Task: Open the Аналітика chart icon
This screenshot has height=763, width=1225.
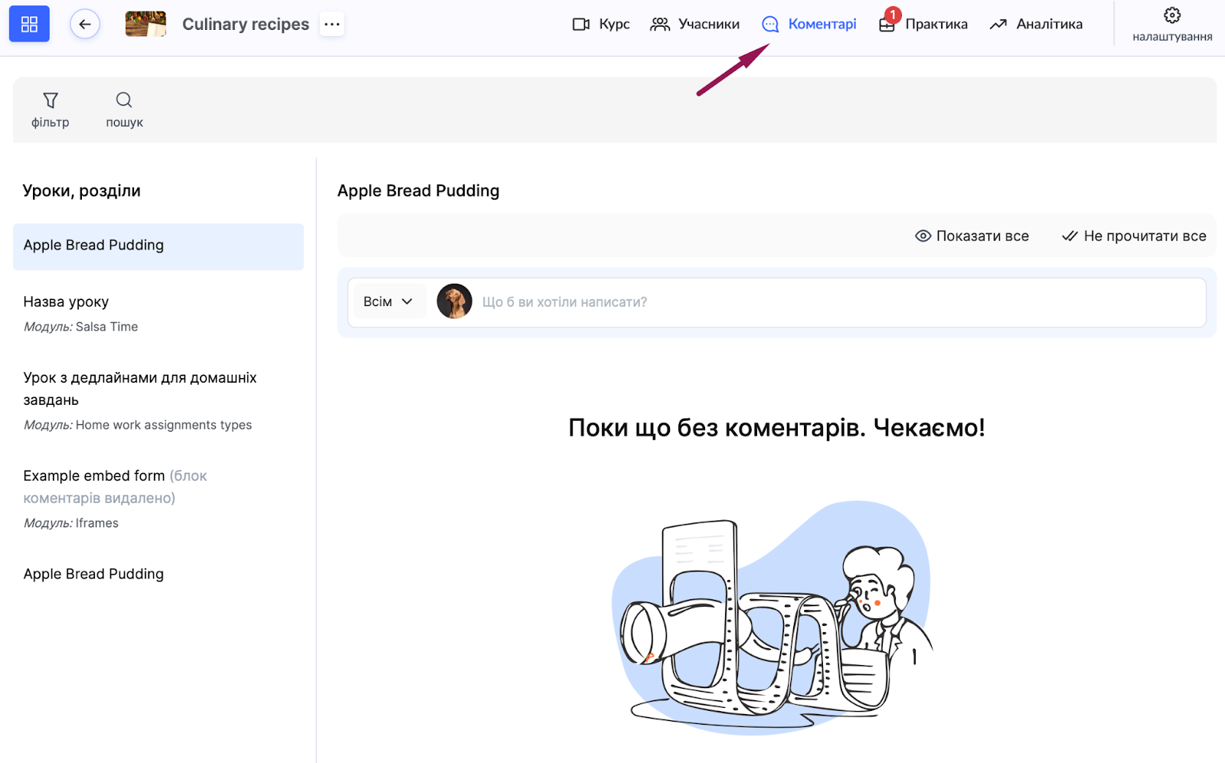Action: (x=998, y=24)
